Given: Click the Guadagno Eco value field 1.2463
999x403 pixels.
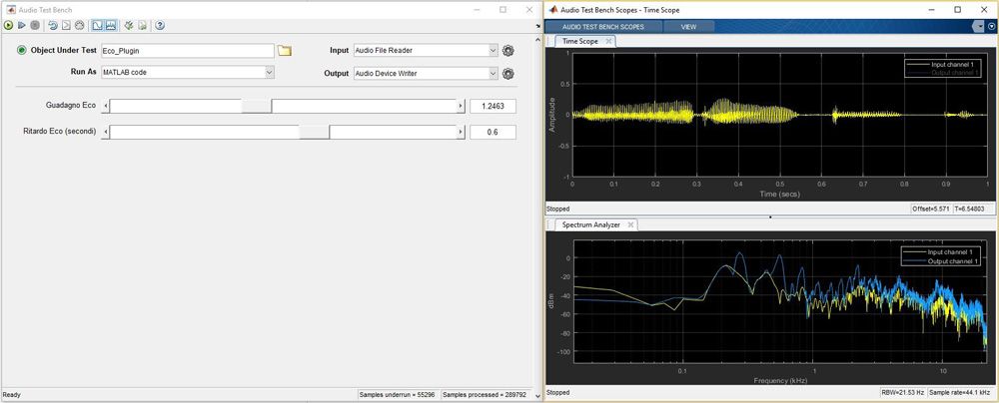Looking at the screenshot, I should 493,106.
